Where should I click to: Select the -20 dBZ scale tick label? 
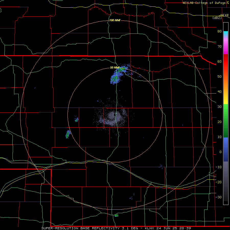[x=218, y=182]
